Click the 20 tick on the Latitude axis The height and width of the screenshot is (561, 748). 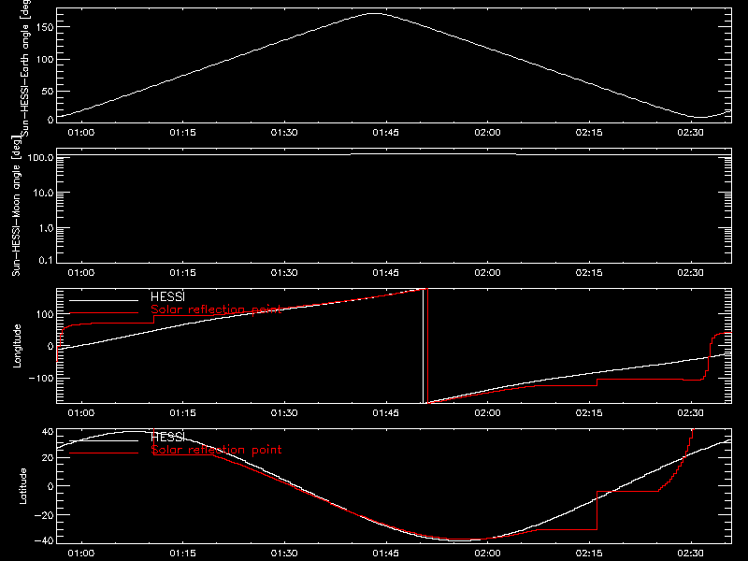click(48, 458)
